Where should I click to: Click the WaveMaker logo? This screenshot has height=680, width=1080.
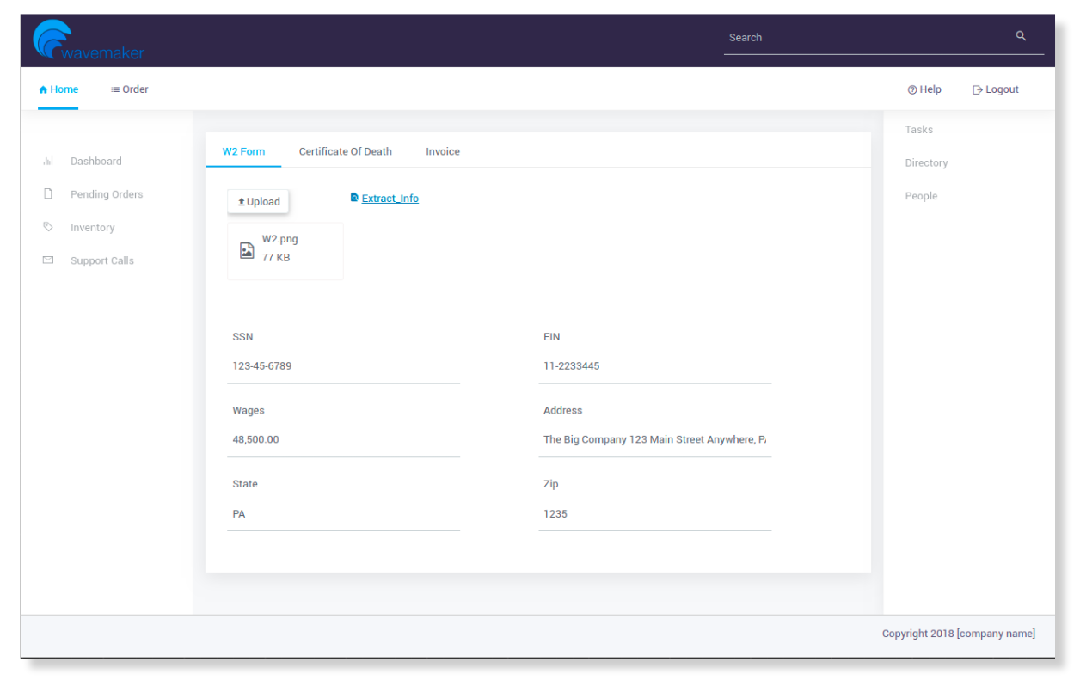88,40
